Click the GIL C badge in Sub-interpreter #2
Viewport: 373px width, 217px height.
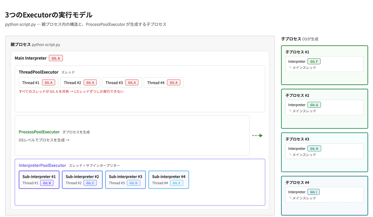point(90,183)
